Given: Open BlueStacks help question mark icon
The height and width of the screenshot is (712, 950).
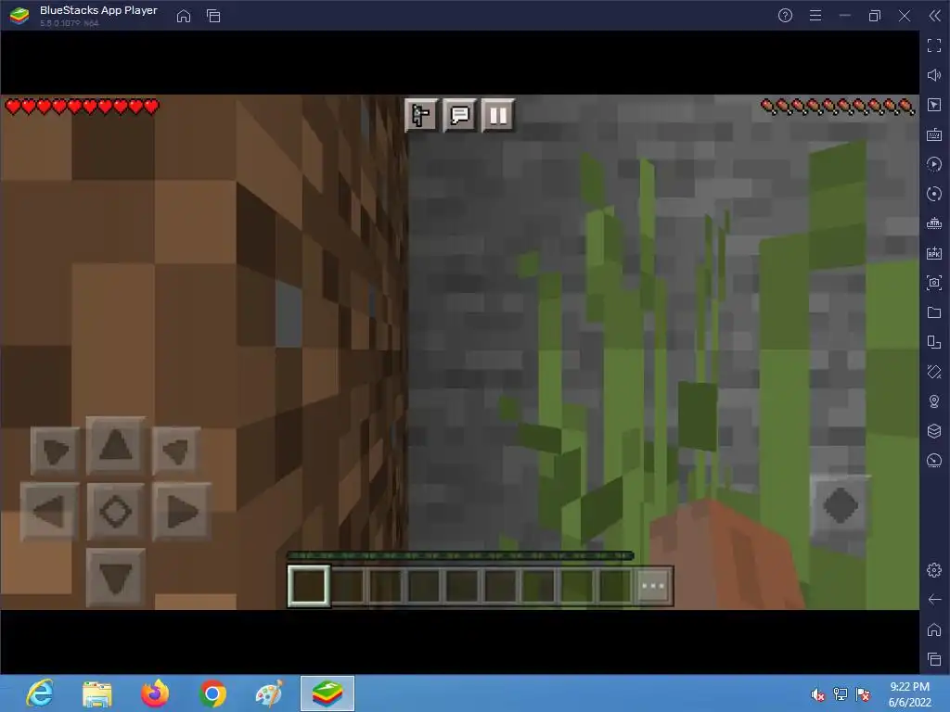Looking at the screenshot, I should (785, 16).
